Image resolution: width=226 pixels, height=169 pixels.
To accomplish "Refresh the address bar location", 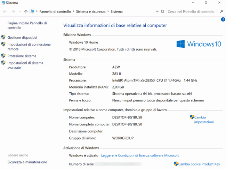I will [162, 11].
